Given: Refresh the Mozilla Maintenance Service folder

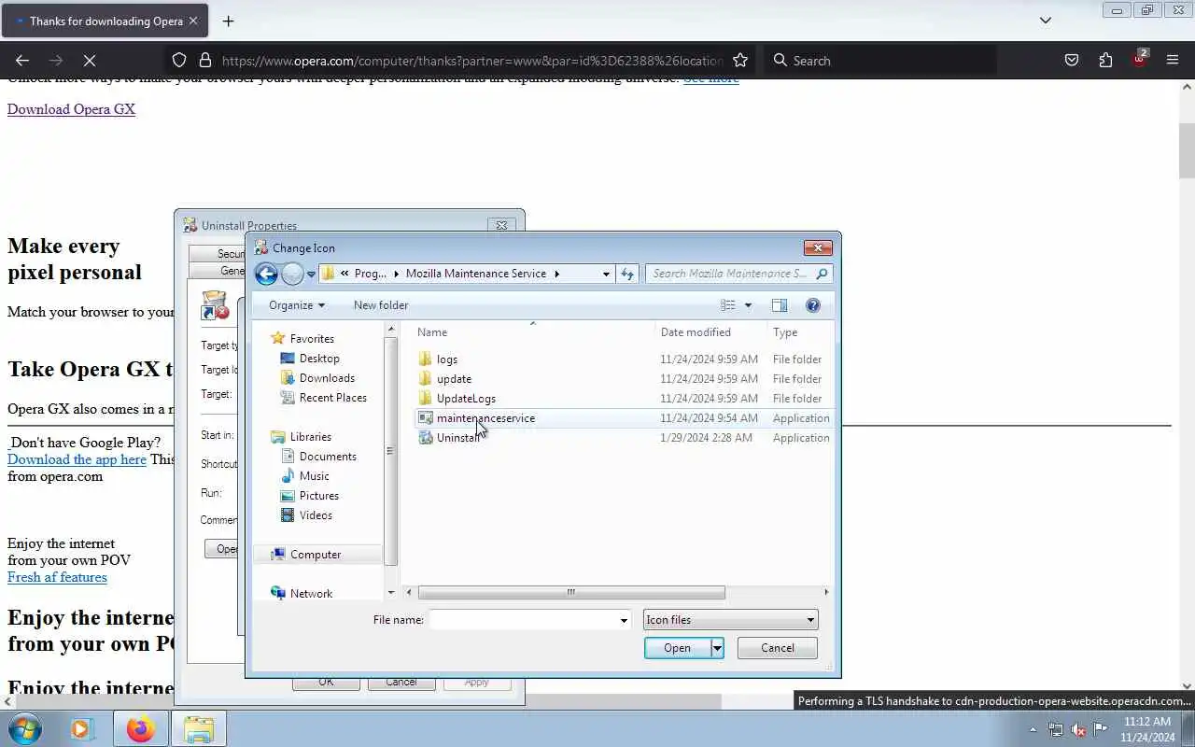Looking at the screenshot, I should pyautogui.click(x=627, y=274).
